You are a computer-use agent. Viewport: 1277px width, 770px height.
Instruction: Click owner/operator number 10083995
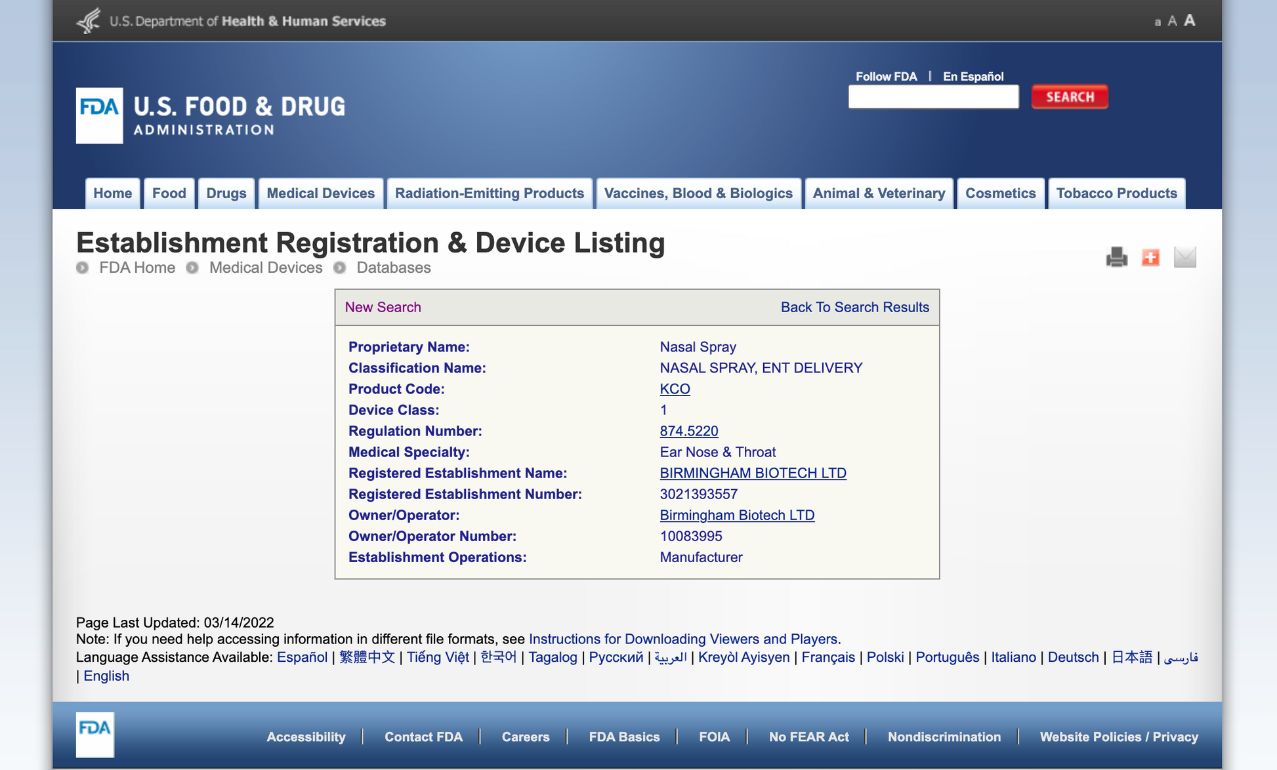point(691,536)
